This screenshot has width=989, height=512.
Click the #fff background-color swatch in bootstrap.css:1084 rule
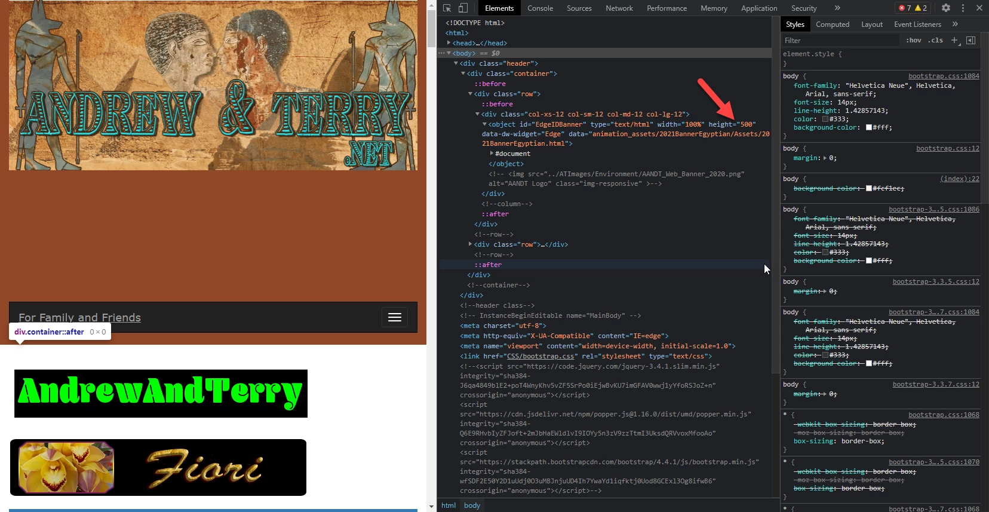(x=869, y=127)
